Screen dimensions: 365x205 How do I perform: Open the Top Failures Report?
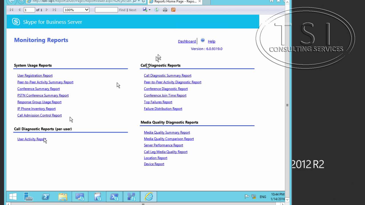(x=158, y=102)
